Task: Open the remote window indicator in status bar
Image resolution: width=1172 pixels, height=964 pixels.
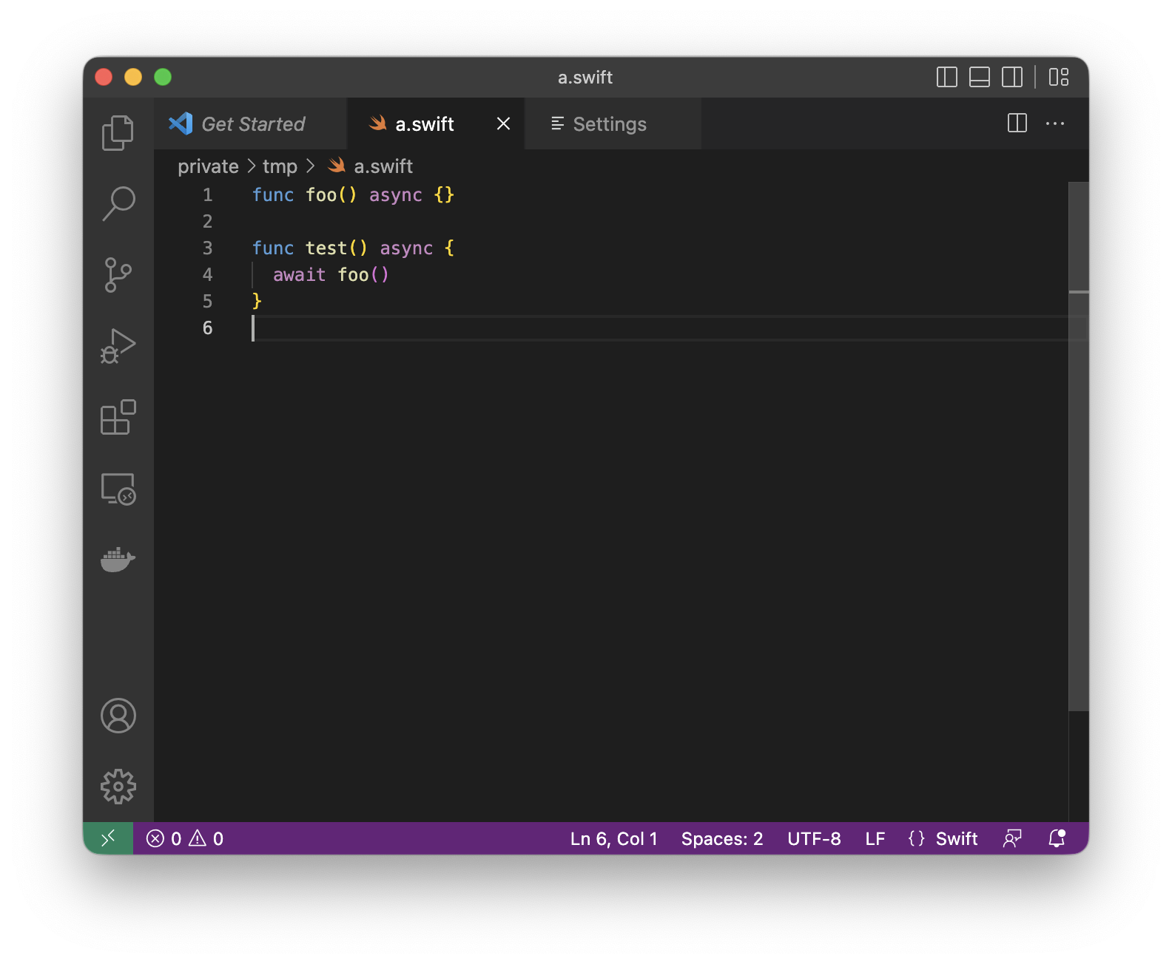Action: point(108,838)
